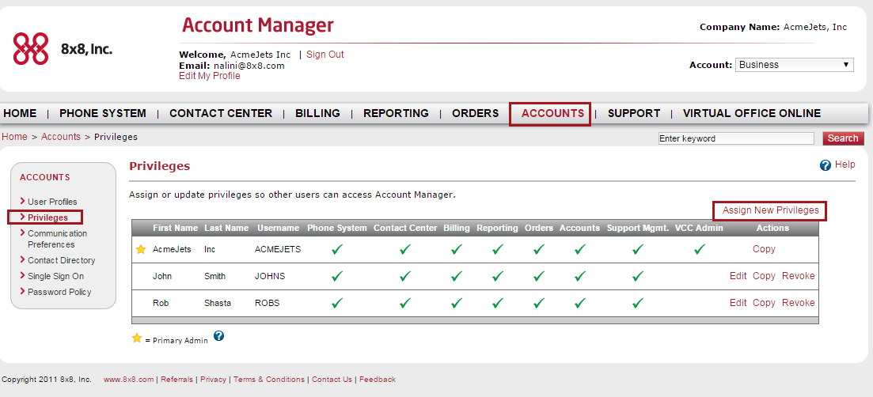
Task: Click Rob Shasta Reporting checkmark
Action: tap(498, 303)
